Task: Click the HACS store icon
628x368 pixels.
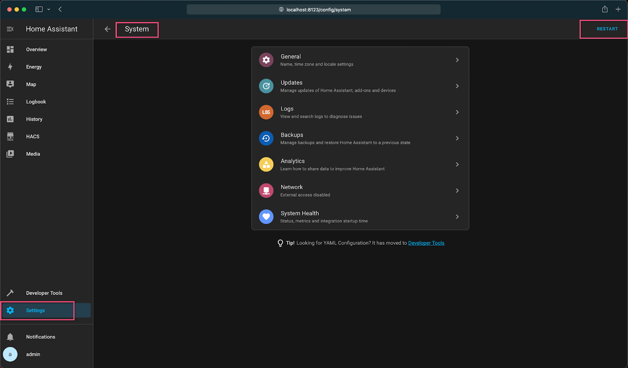Action: 10,137
